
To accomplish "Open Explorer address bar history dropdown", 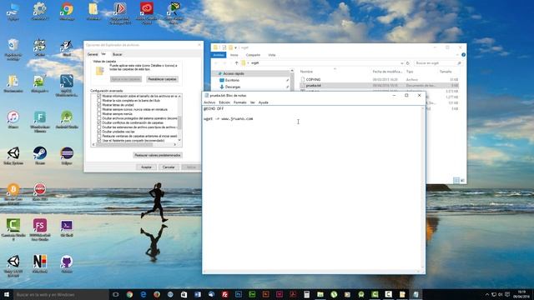I will (402, 63).
